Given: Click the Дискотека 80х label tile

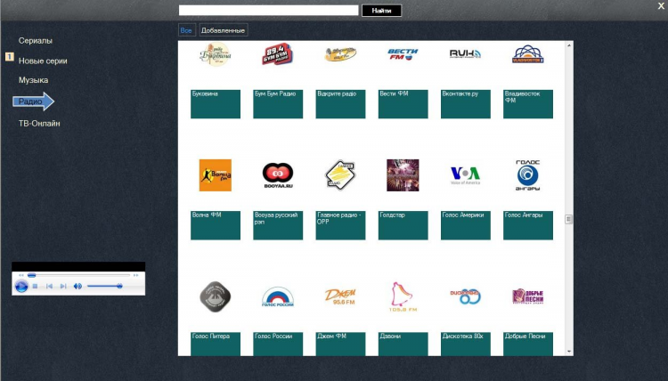Looking at the screenshot, I should 466,344.
